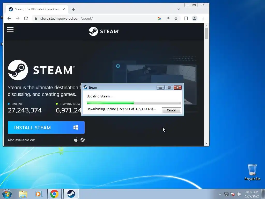Open Google search icon in address bar
Viewport: 265px width, 199px height.
point(159,18)
